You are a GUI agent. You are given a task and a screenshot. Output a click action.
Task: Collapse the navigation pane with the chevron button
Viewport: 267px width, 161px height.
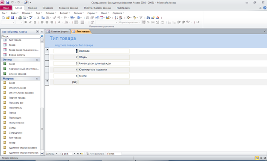pyautogui.click(x=42, y=32)
